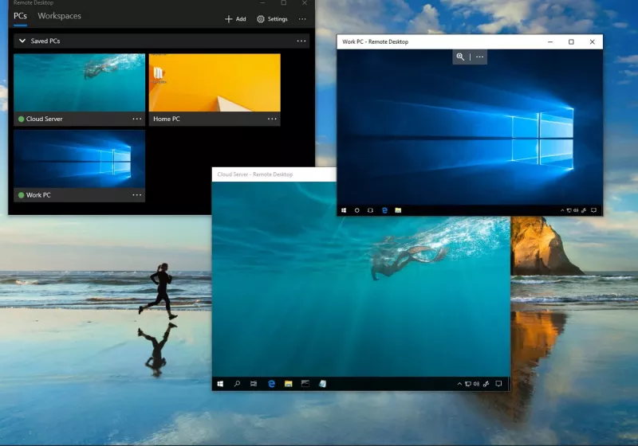Click the pen tray icon in Work PC window

[x=584, y=210]
